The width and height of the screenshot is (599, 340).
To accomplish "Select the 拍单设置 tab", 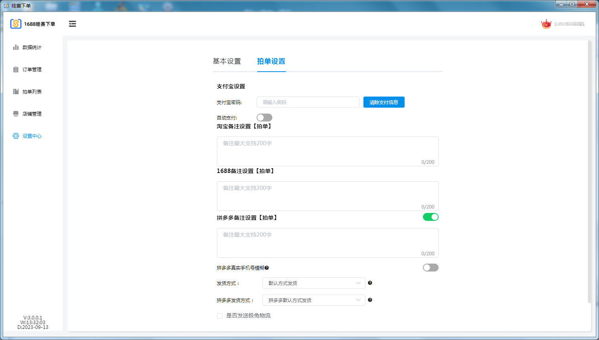I will (x=271, y=61).
